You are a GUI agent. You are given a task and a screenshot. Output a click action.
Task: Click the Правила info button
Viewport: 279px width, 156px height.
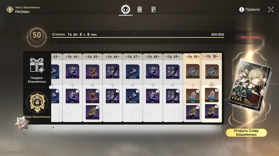(249, 9)
